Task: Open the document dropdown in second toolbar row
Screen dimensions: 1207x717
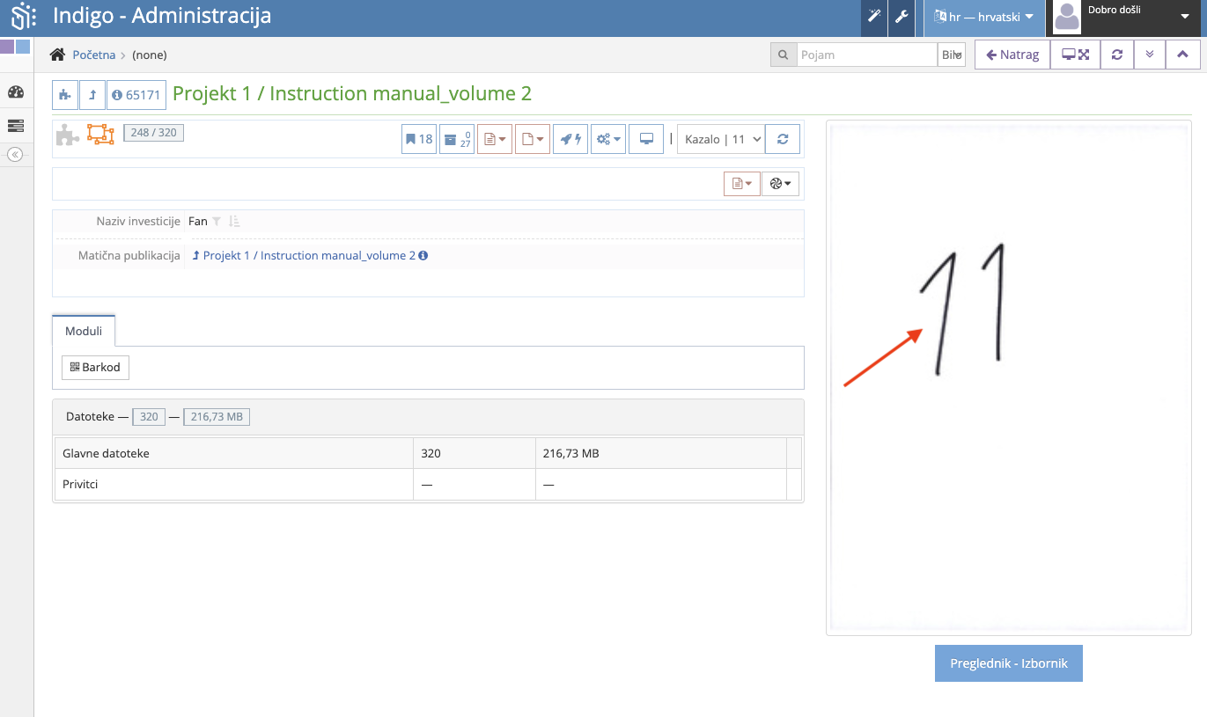Action: click(742, 184)
